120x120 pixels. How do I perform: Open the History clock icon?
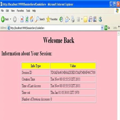(x=61, y=19)
